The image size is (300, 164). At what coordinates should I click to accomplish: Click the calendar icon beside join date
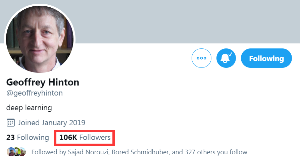pyautogui.click(x=11, y=123)
